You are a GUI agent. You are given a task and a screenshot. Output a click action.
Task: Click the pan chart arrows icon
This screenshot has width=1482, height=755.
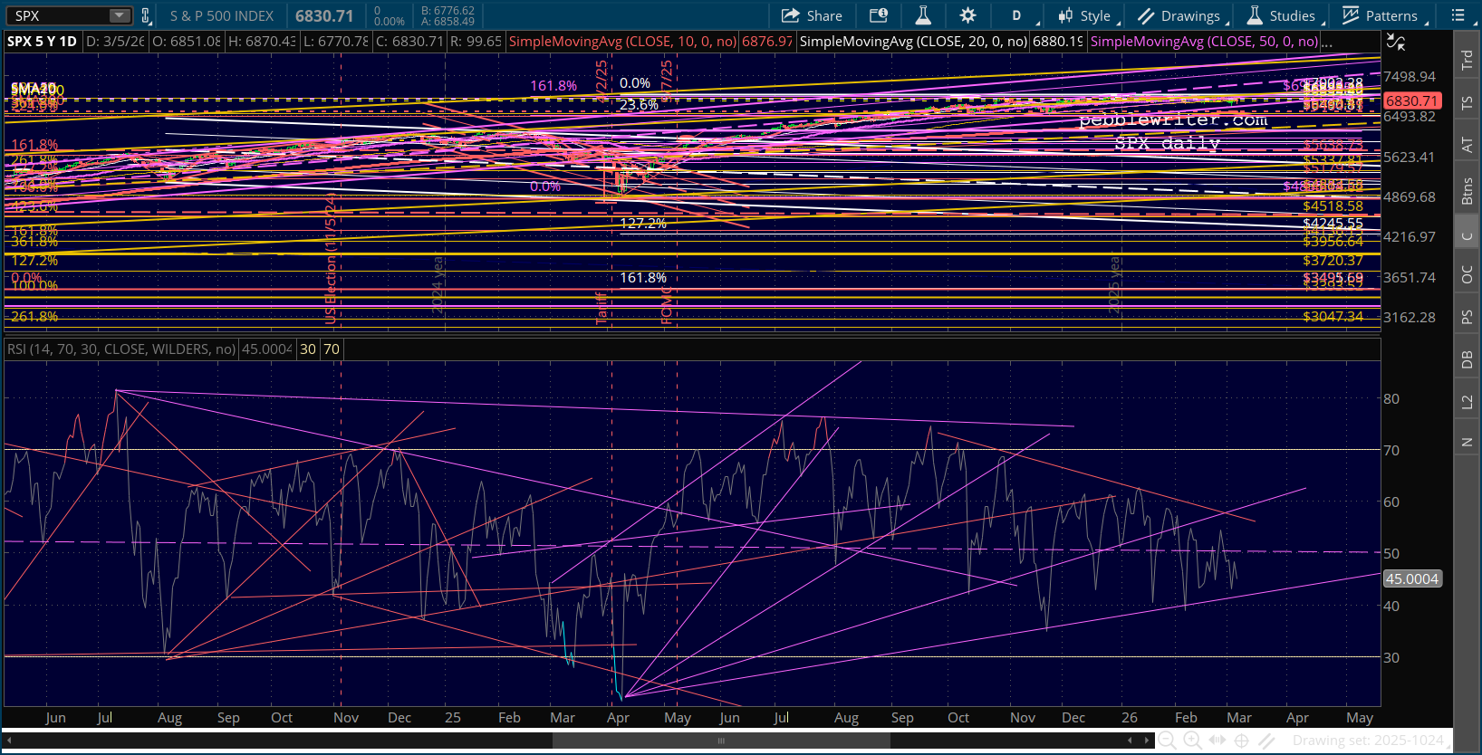click(x=1217, y=741)
